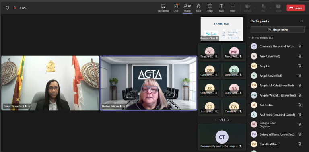Select Angel (Unverified) in participants list
Image resolution: width=309 pixels, height=152 pixels.
pyautogui.click(x=278, y=76)
